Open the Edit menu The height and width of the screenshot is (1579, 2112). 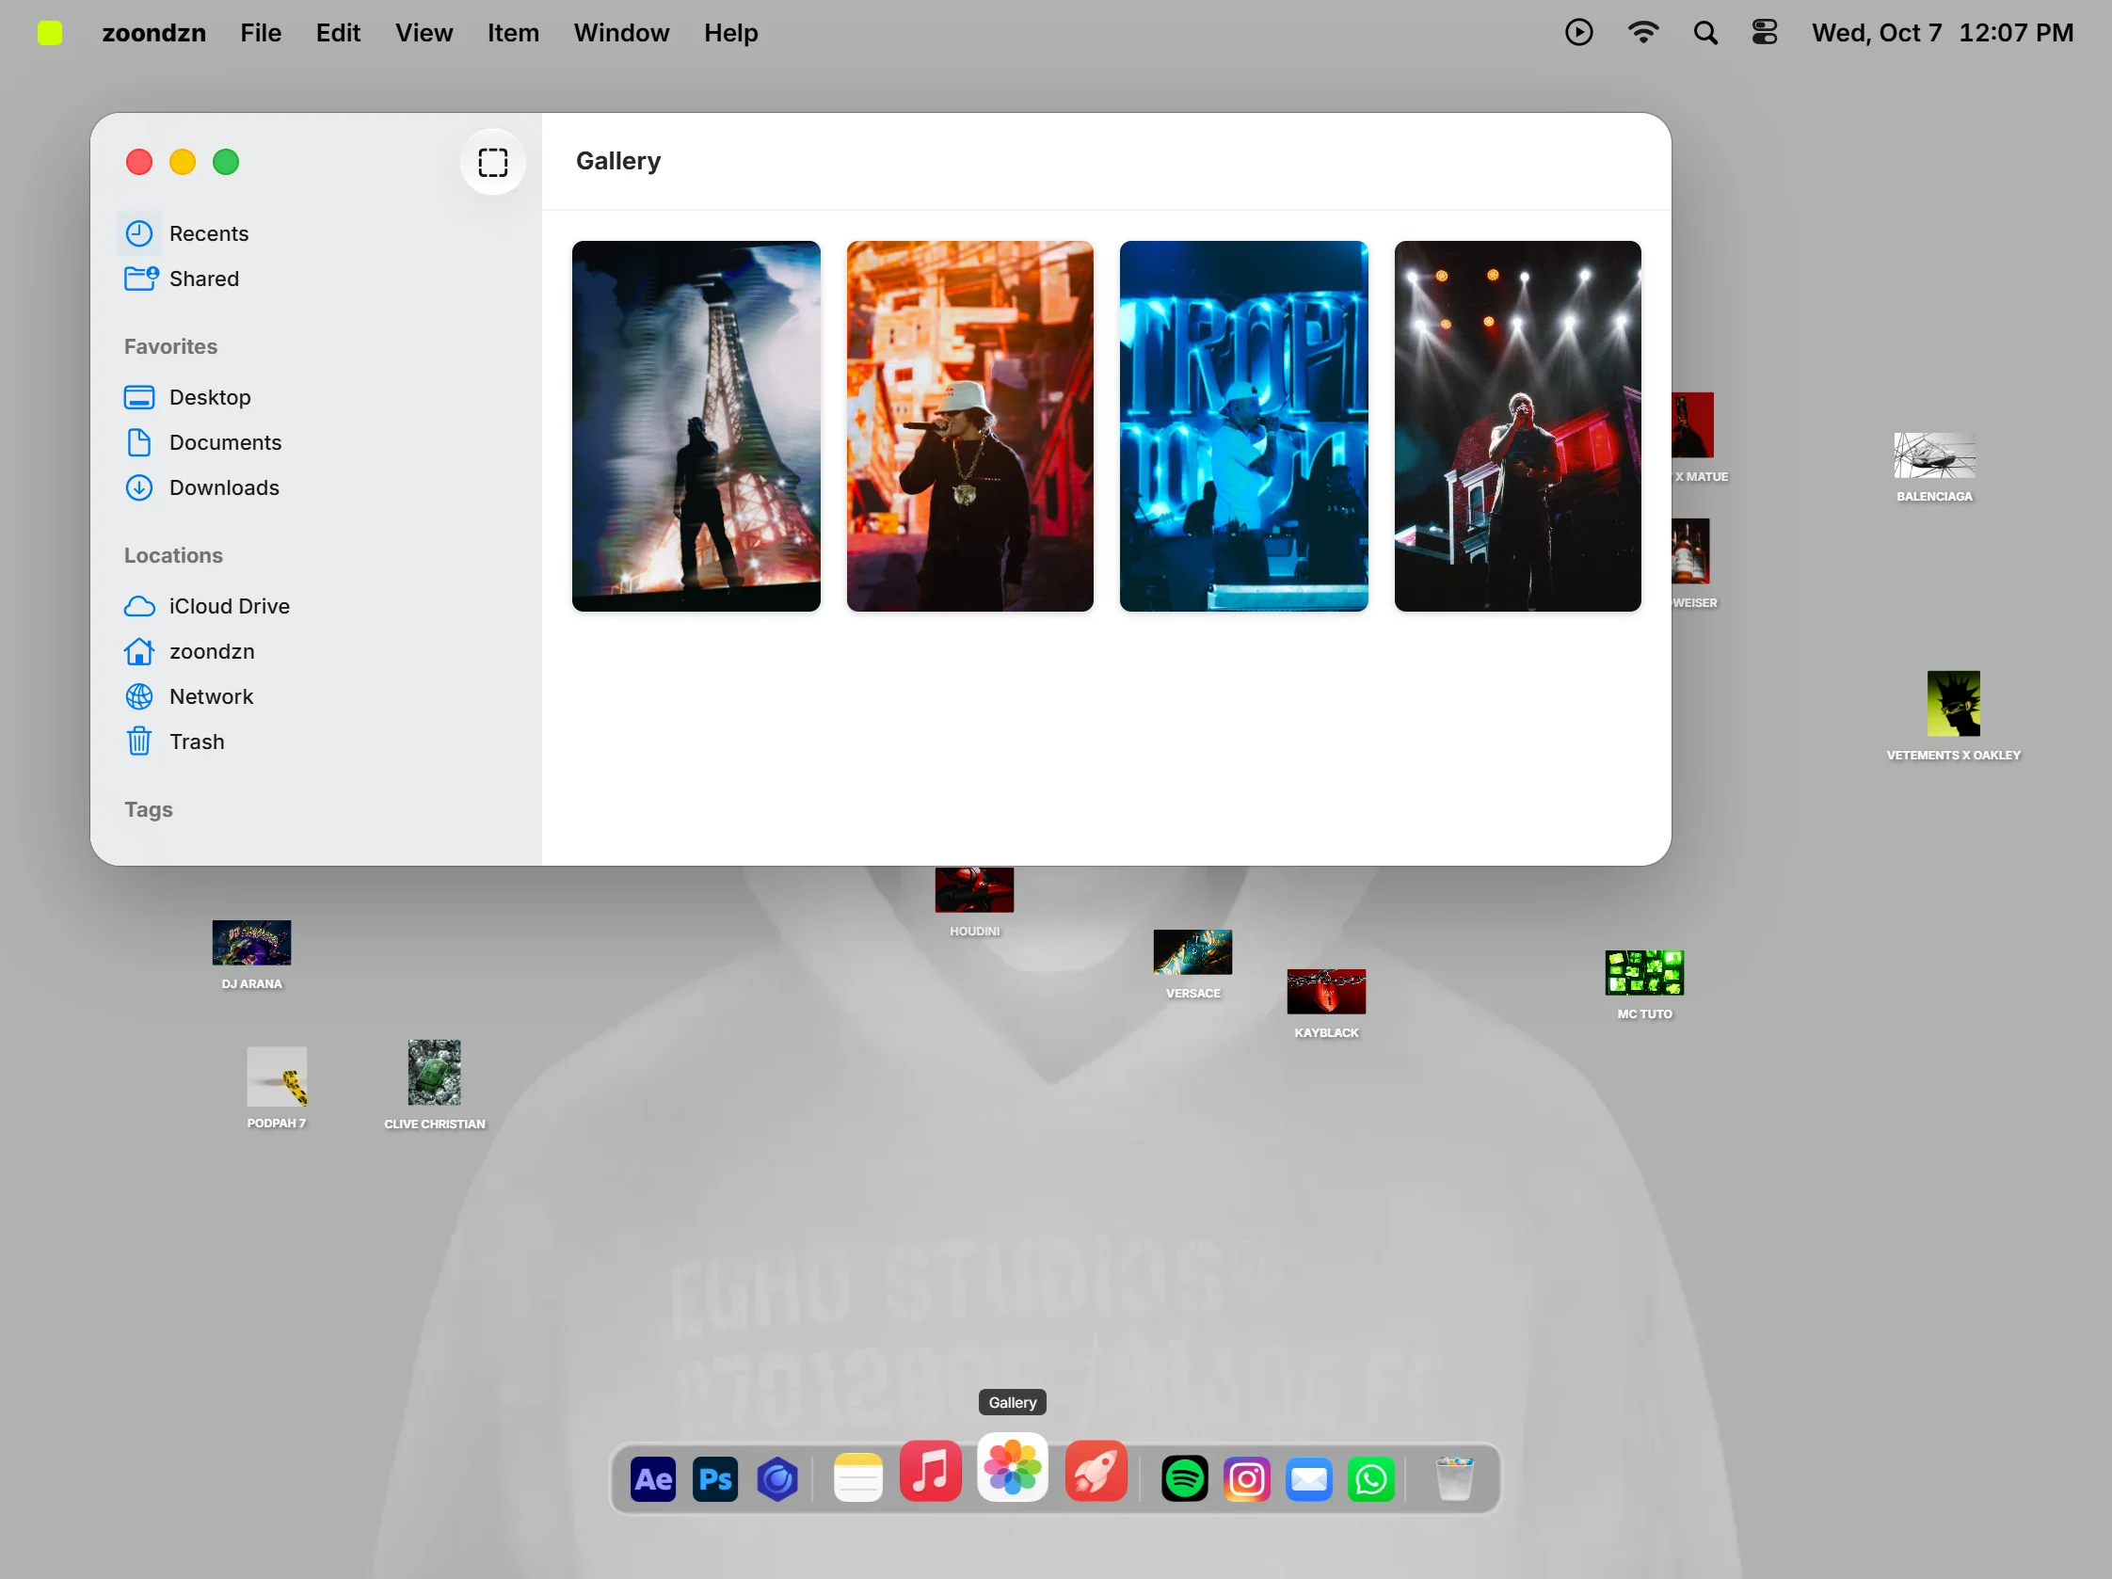[338, 32]
